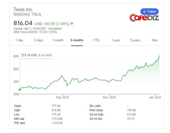Click the green start dot on chart

pos(20,89)
